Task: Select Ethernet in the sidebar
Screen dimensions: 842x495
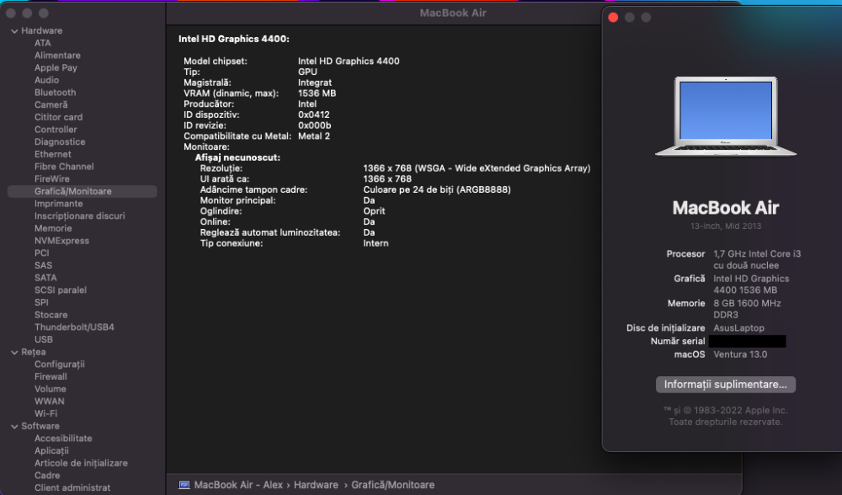Action: click(52, 154)
